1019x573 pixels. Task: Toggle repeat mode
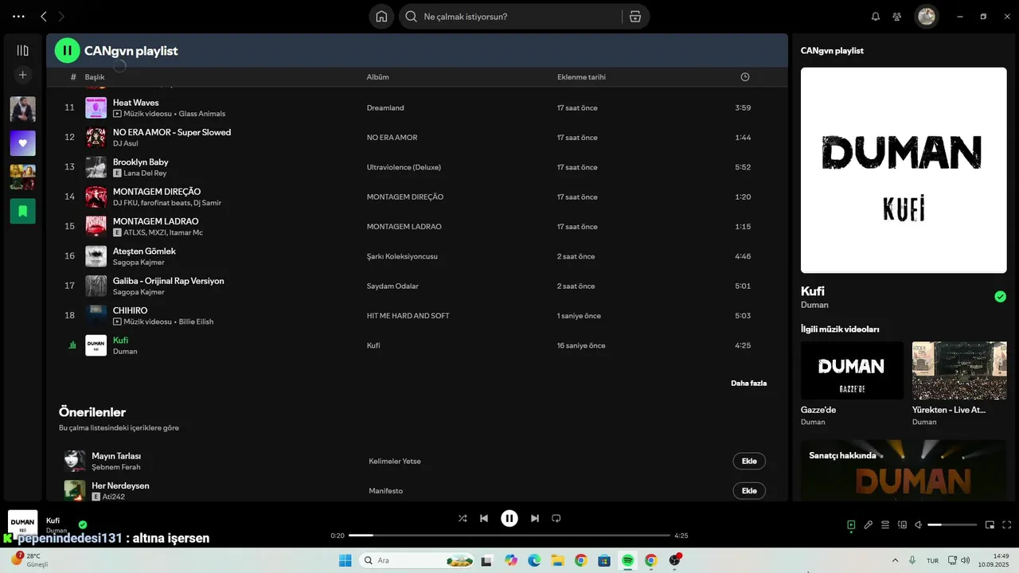point(556,518)
